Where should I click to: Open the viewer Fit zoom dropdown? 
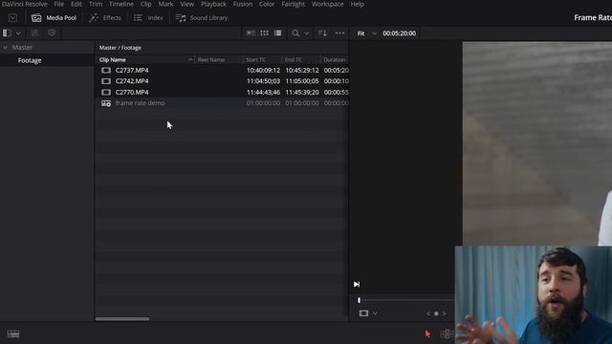coord(366,33)
